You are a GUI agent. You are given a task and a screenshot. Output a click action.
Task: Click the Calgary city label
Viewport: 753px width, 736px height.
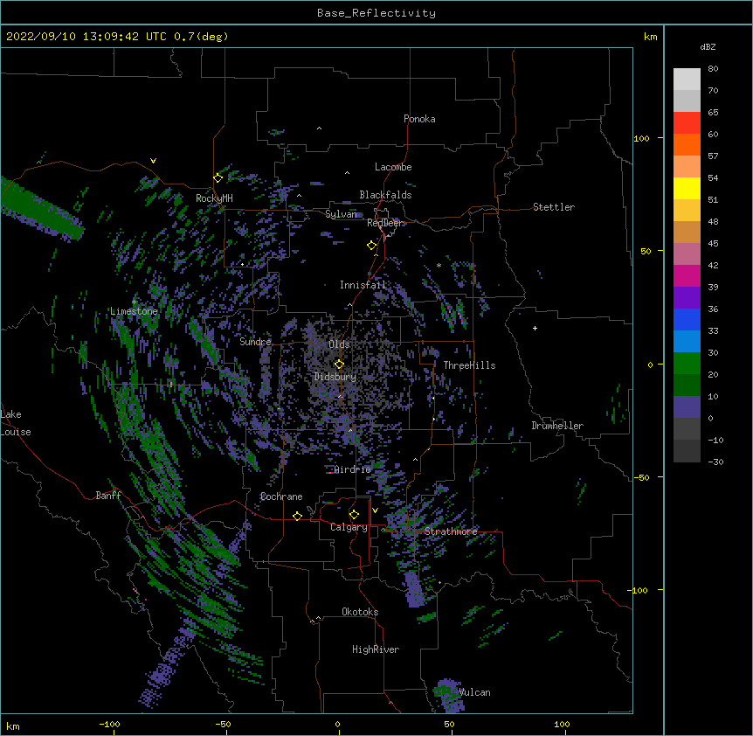349,527
